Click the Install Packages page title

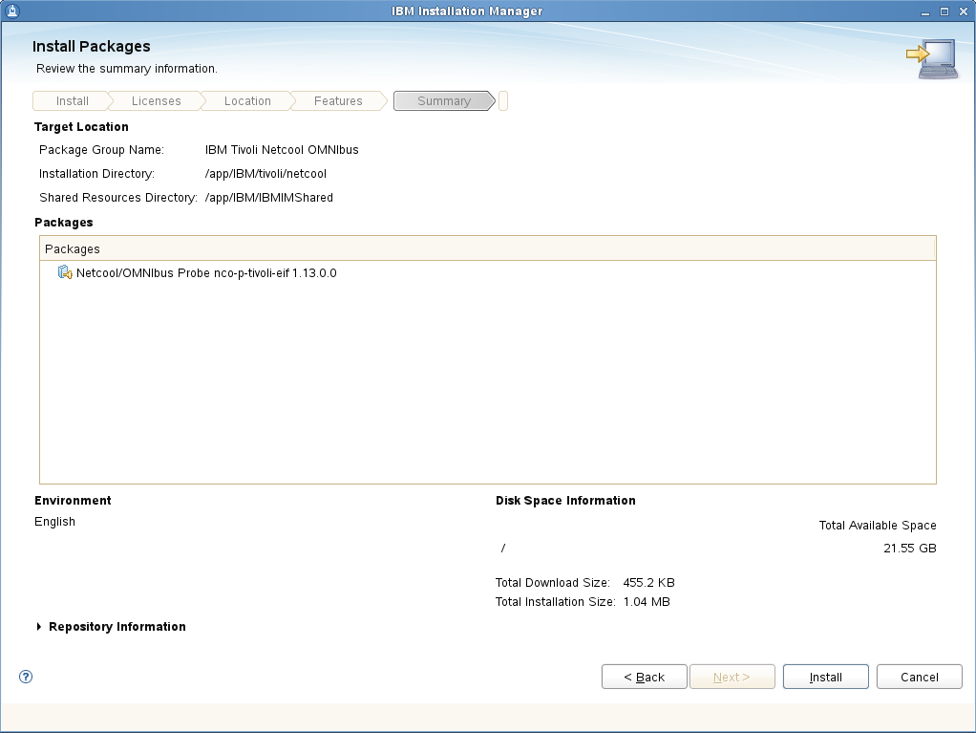click(x=92, y=47)
